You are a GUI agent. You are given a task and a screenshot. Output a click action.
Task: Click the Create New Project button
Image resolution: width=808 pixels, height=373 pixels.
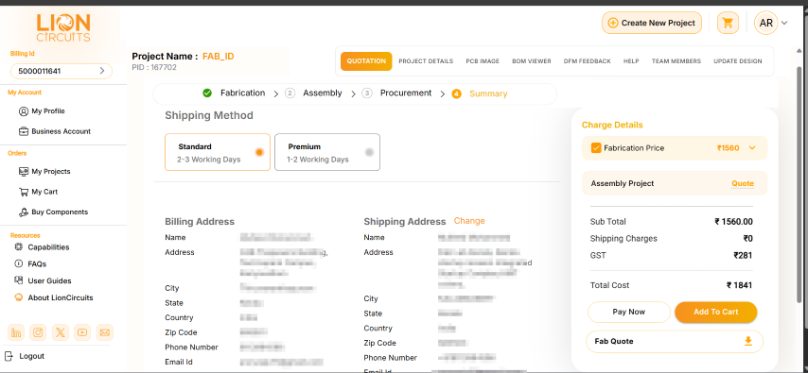[651, 23]
